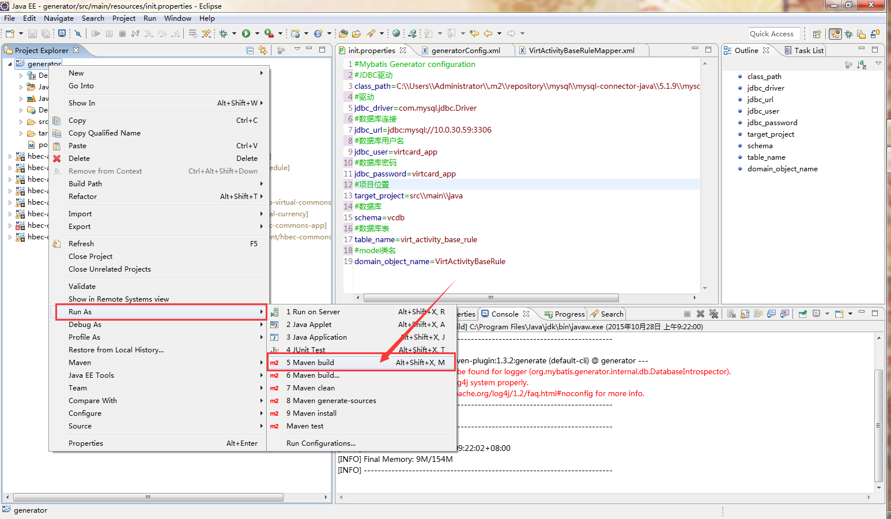Select the Java EE perspective button
This screenshot has height=519, width=891.
pos(835,34)
